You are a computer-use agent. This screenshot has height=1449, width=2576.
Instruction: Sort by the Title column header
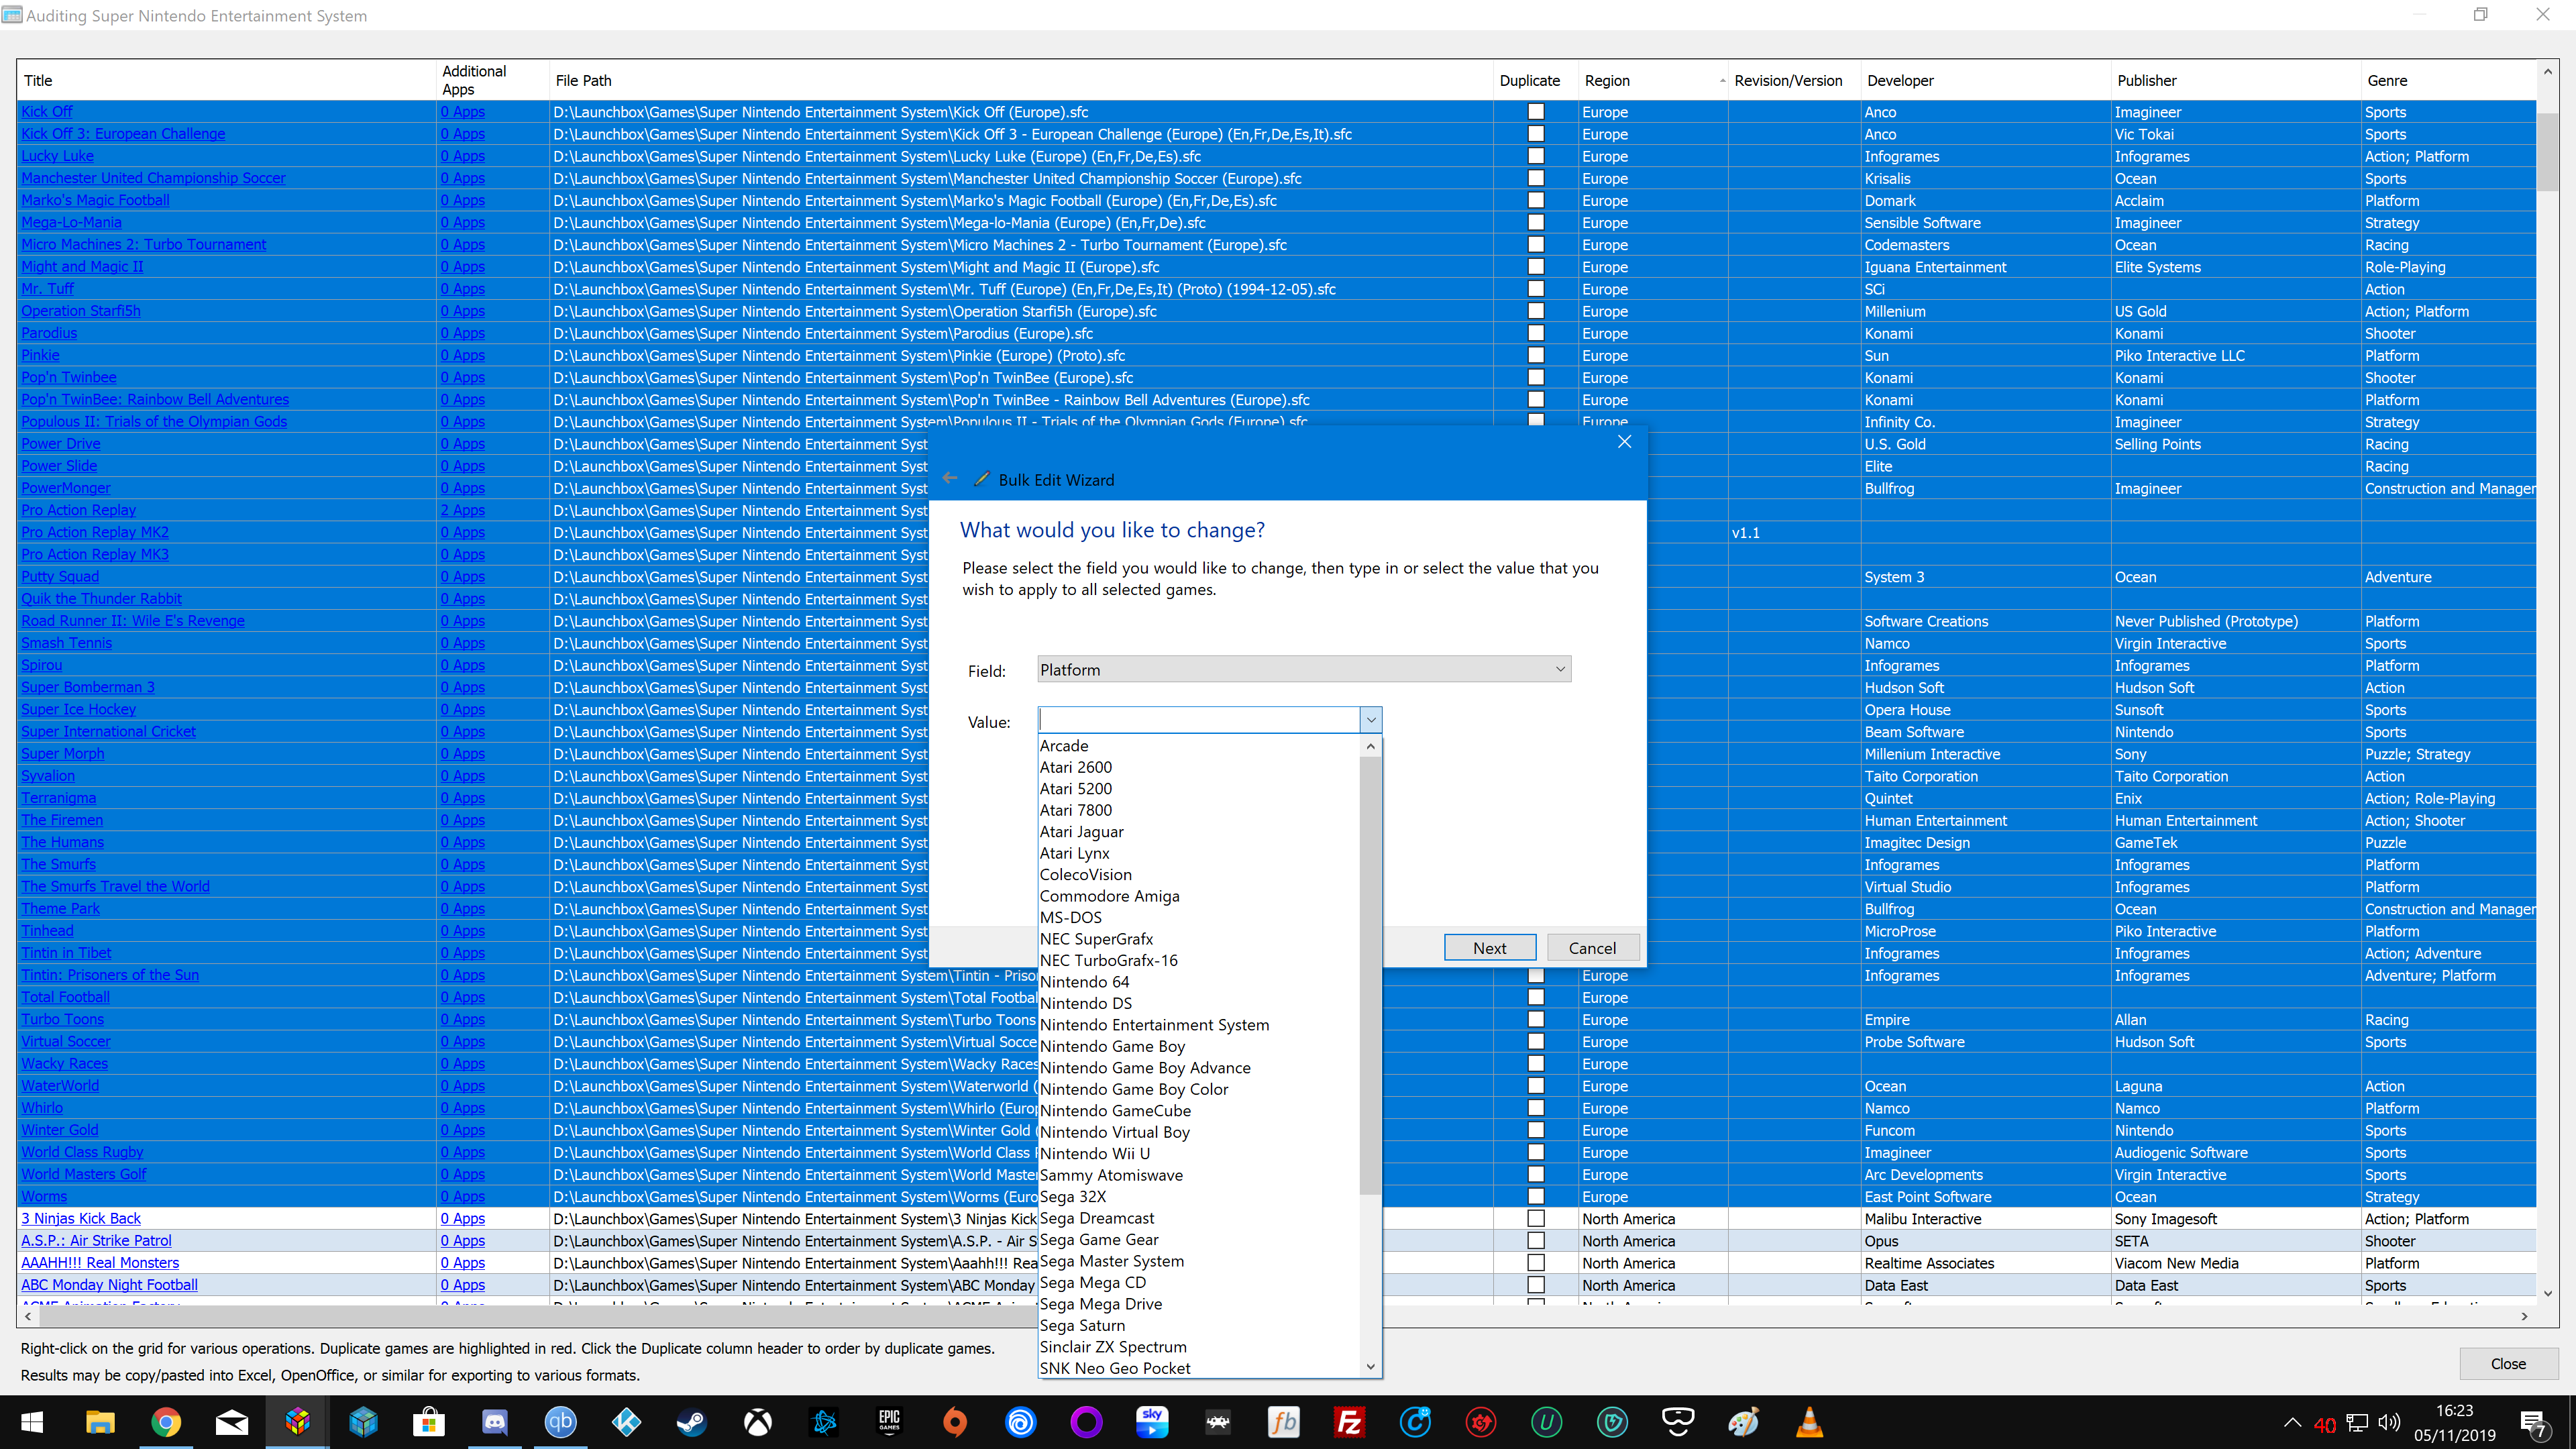[227, 80]
